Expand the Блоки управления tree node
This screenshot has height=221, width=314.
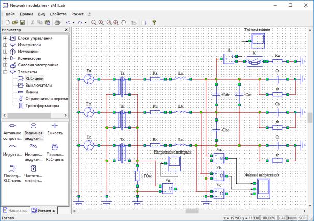tap(5, 39)
